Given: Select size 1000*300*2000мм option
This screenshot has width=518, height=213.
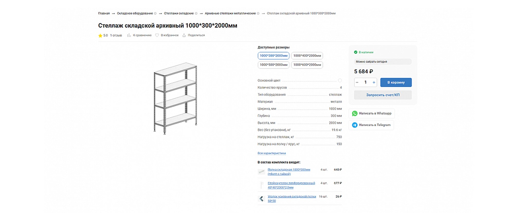Looking at the screenshot, I should click(x=274, y=56).
